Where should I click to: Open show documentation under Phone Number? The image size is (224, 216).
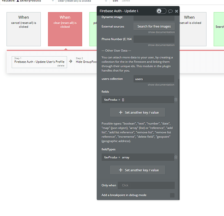[x=161, y=45]
